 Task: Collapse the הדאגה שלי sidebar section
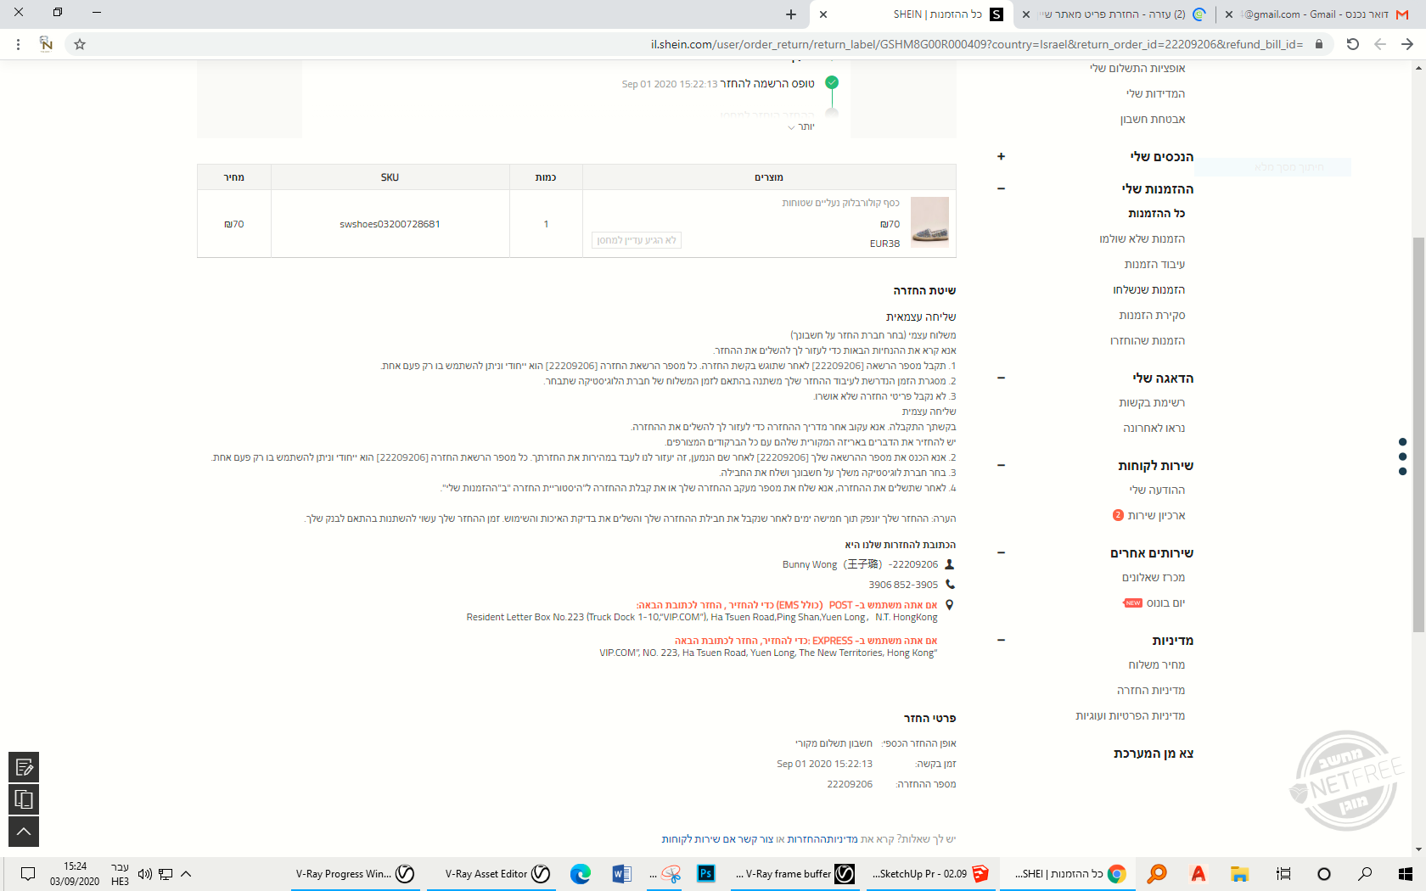point(1002,378)
